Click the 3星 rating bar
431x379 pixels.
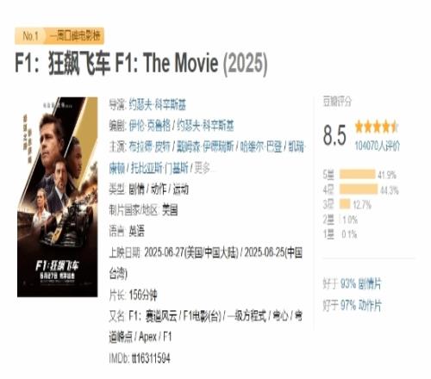tap(345, 204)
